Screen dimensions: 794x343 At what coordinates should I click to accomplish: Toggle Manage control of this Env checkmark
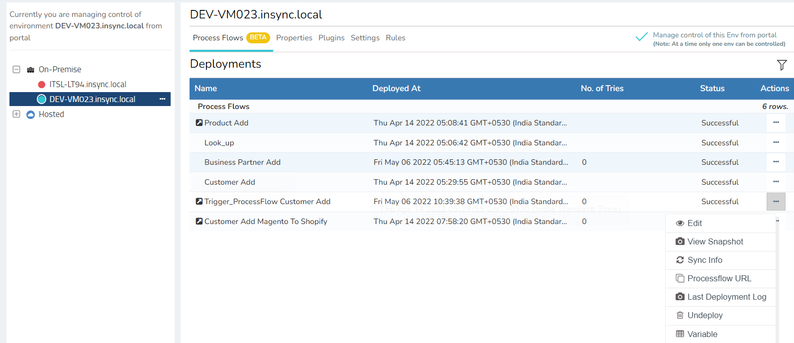[641, 37]
